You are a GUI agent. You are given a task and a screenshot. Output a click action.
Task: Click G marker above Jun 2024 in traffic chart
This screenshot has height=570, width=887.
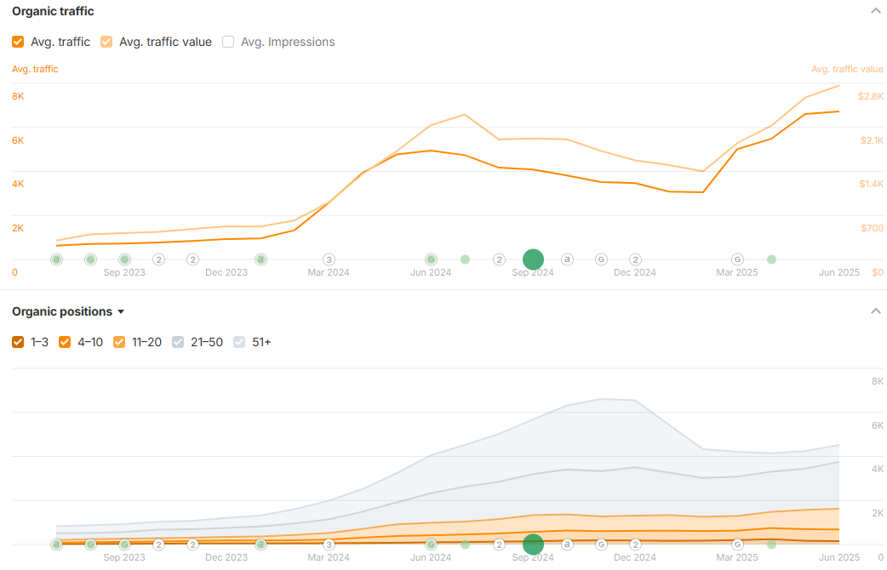pyautogui.click(x=431, y=259)
